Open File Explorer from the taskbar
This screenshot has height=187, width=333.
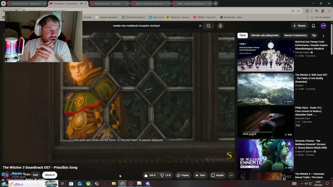[x=114, y=184]
